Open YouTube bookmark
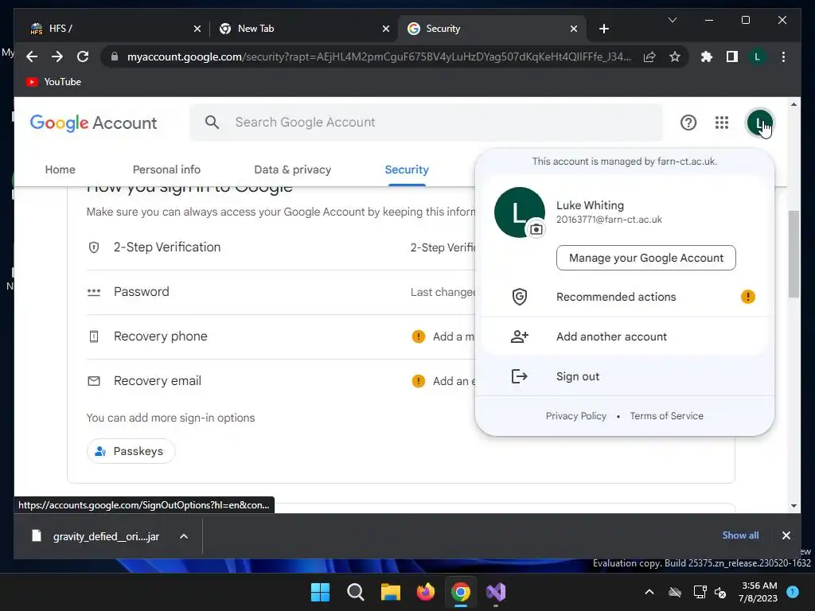The height and width of the screenshot is (611, 815). pyautogui.click(x=53, y=82)
